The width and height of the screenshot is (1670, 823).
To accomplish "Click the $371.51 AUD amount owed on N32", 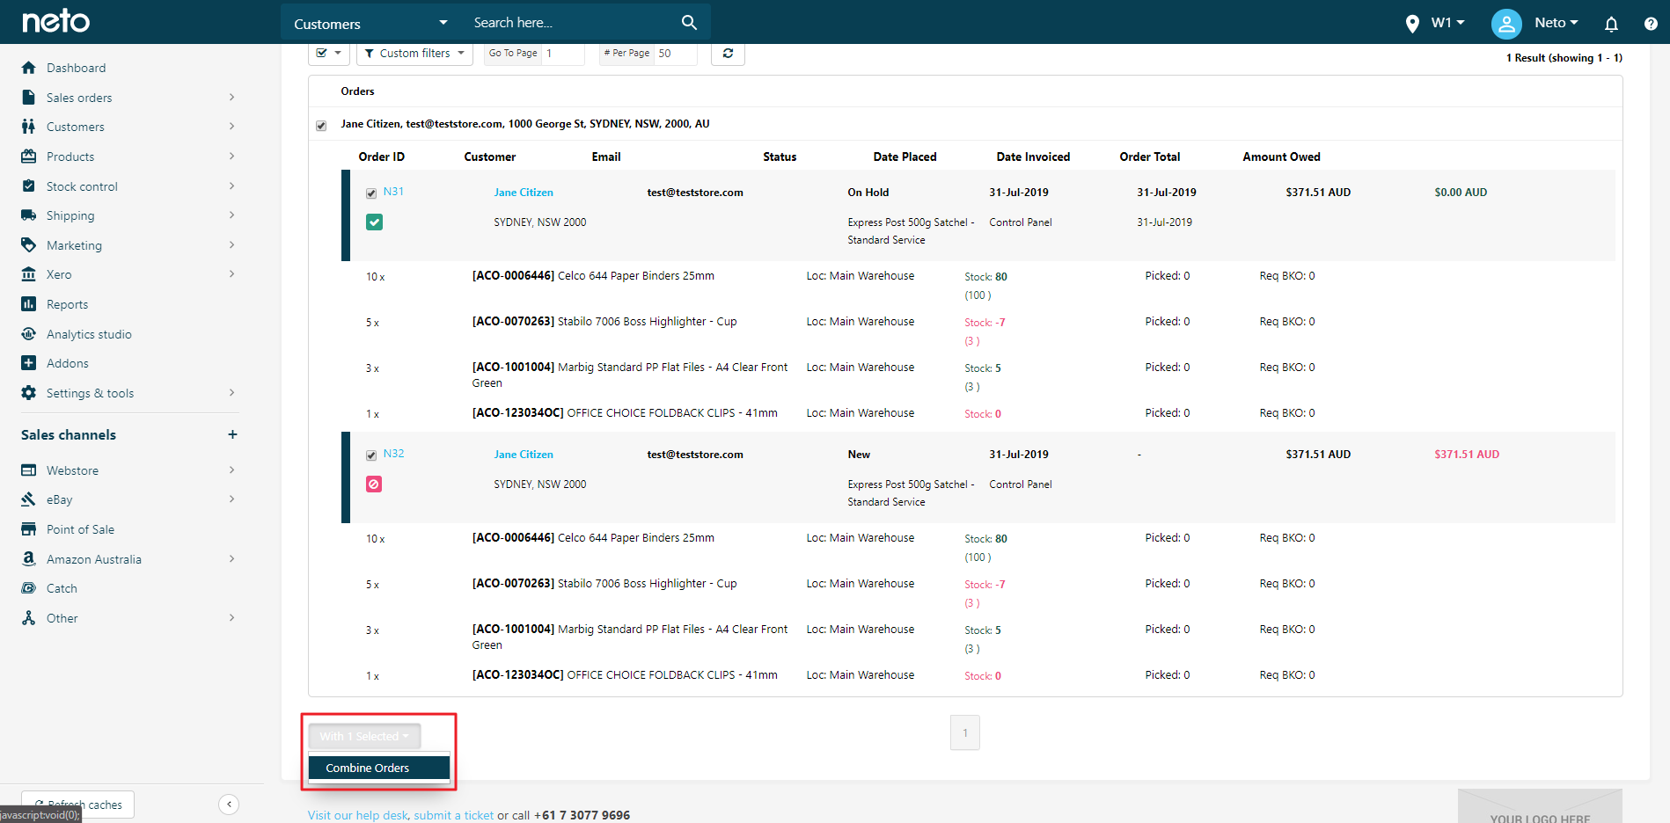I will (1467, 455).
